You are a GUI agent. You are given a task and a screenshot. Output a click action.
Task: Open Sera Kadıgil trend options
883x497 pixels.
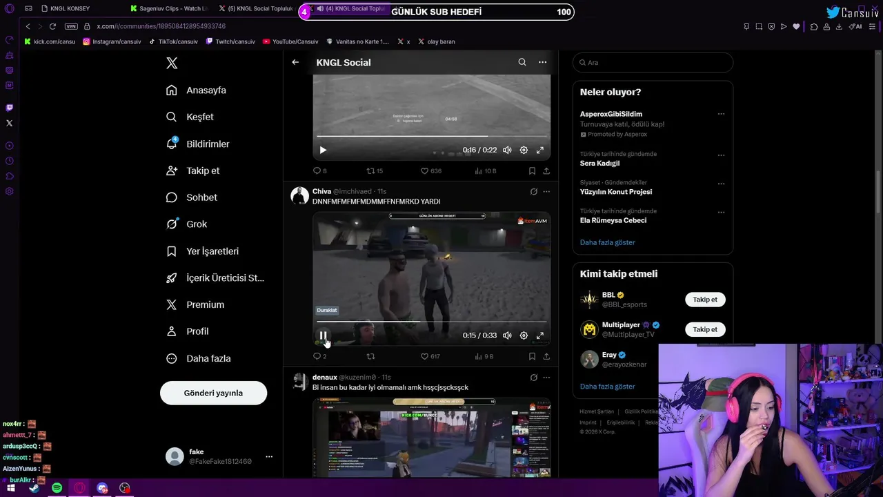pos(721,155)
